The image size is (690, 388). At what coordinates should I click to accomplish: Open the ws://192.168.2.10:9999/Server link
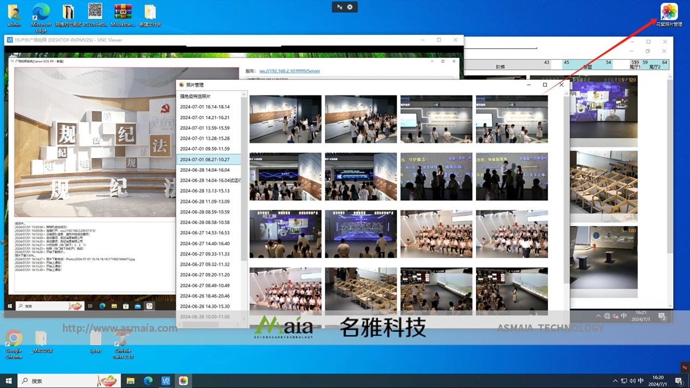pos(289,71)
